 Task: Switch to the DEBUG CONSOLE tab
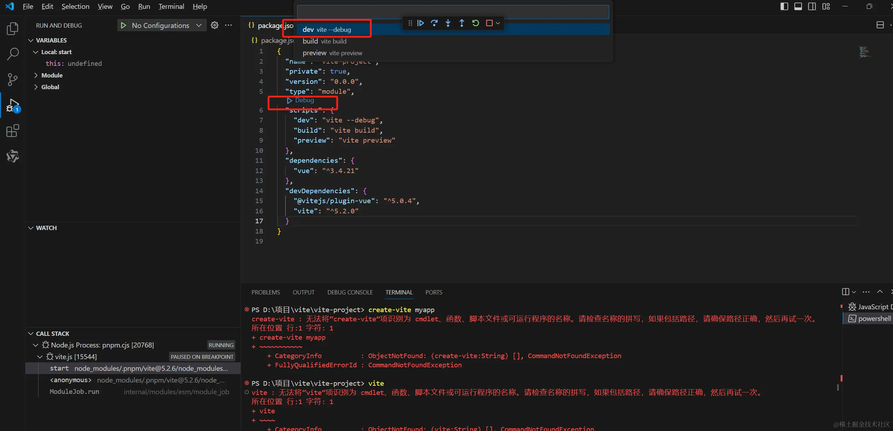tap(350, 292)
